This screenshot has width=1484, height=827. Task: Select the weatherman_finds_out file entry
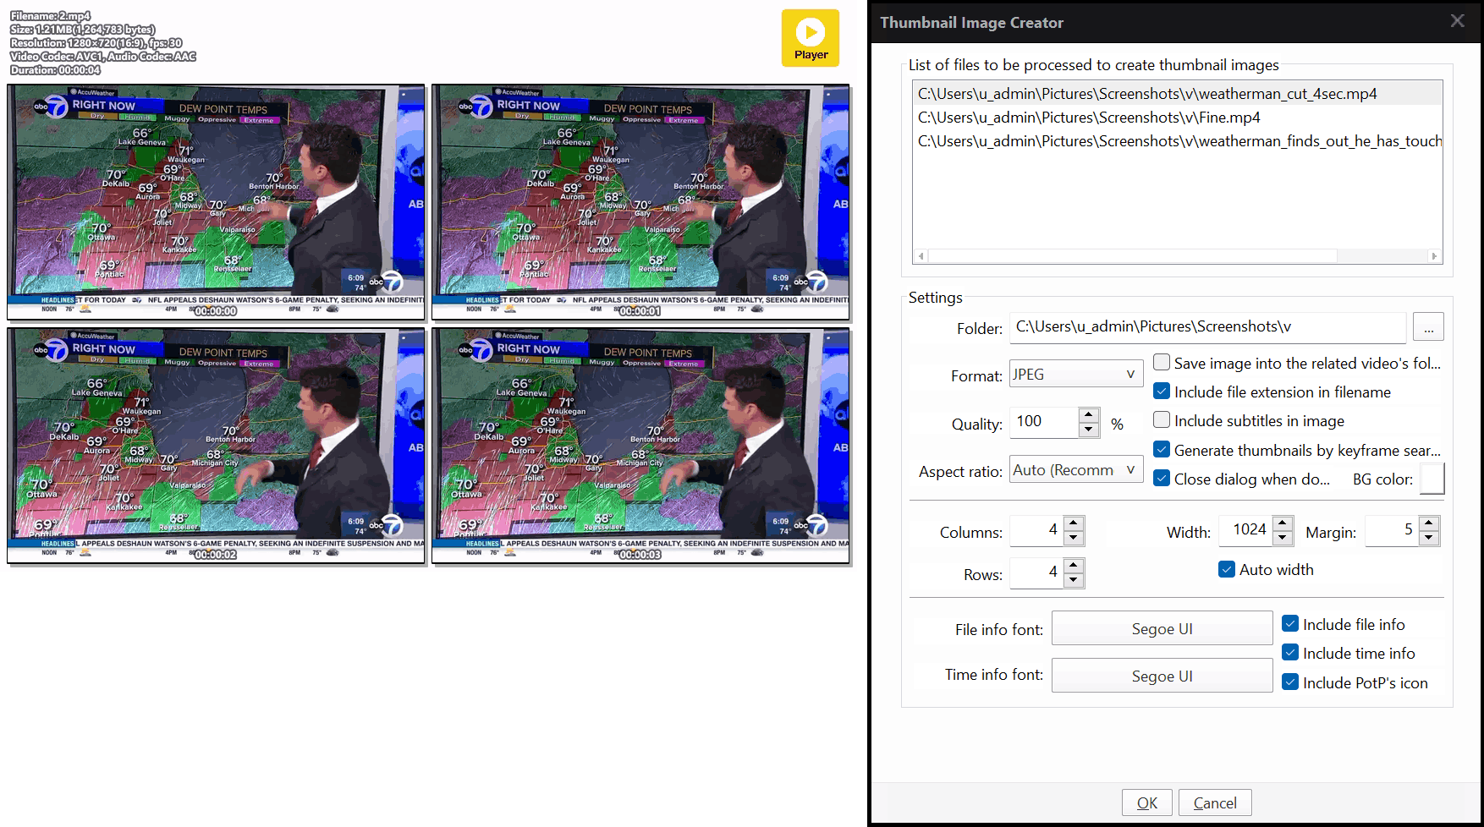1178,141
